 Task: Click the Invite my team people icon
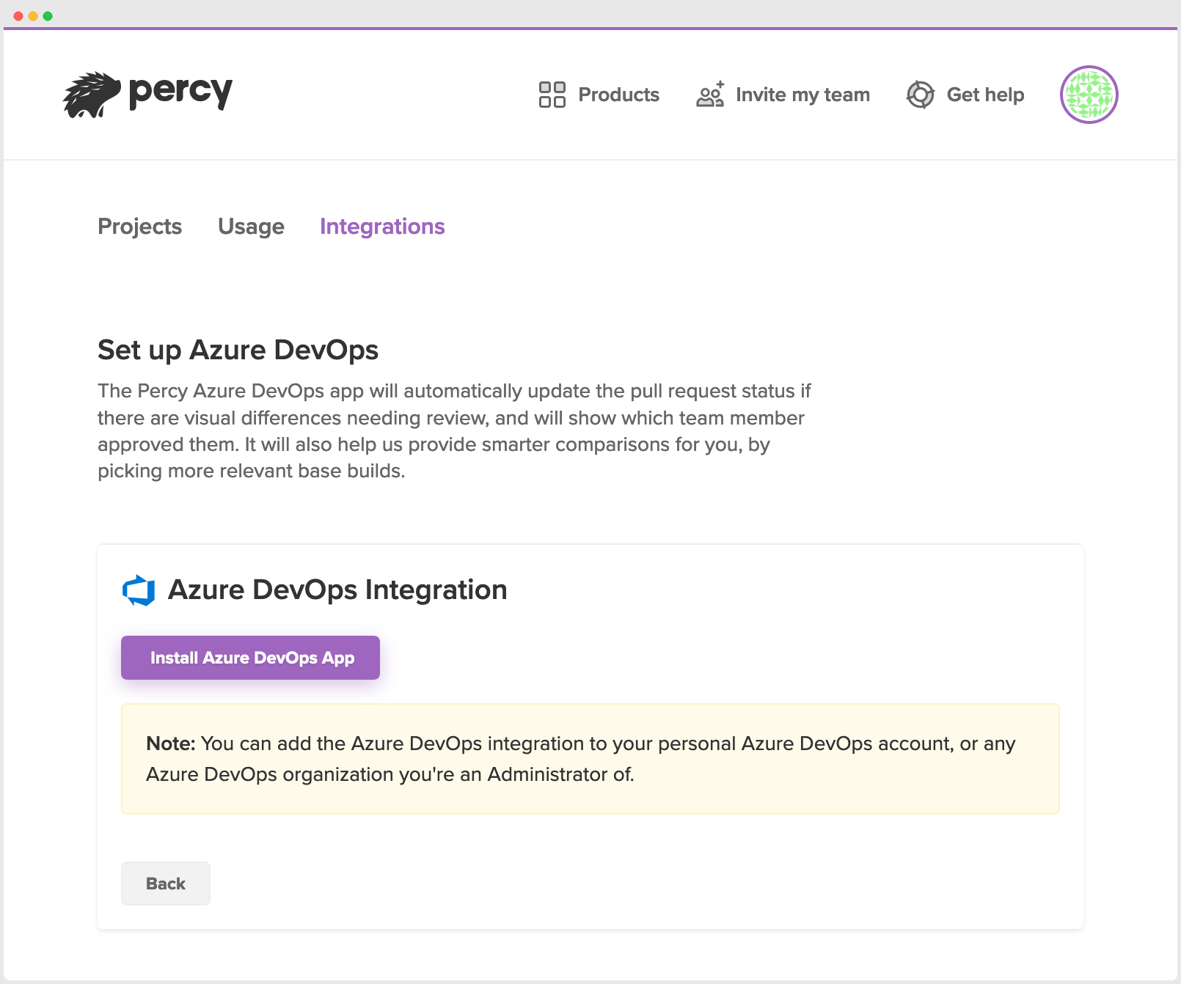tap(710, 95)
